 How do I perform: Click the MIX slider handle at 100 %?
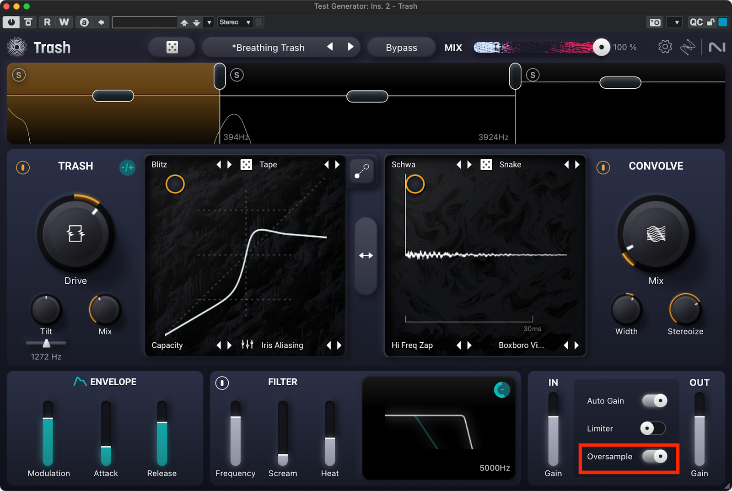[x=601, y=47]
